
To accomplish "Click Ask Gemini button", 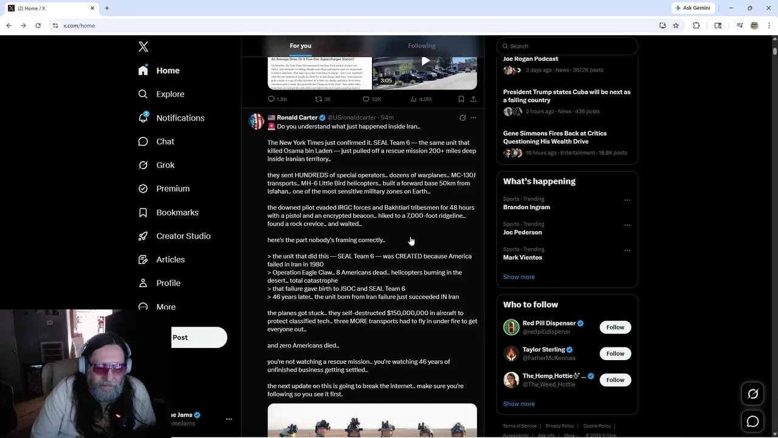I will pyautogui.click(x=692, y=8).
